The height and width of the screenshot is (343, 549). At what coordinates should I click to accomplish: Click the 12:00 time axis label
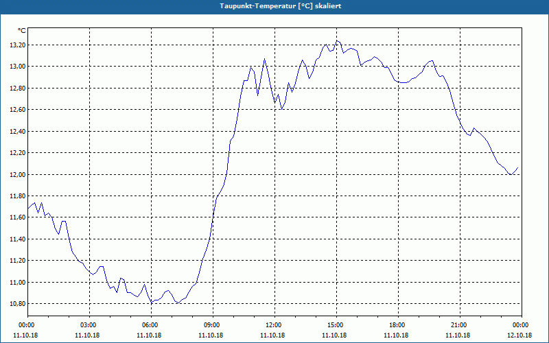point(274,325)
